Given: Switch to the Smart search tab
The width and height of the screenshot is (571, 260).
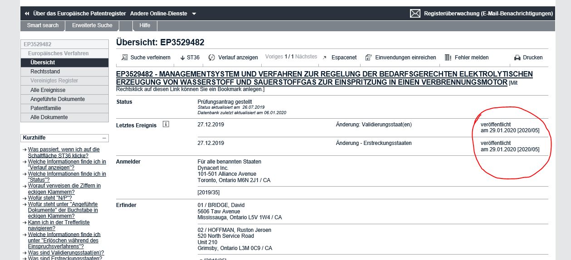Looking at the screenshot, I should click(x=43, y=25).
